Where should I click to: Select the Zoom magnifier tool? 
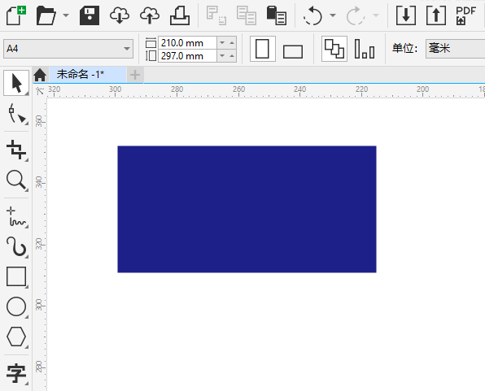16,180
